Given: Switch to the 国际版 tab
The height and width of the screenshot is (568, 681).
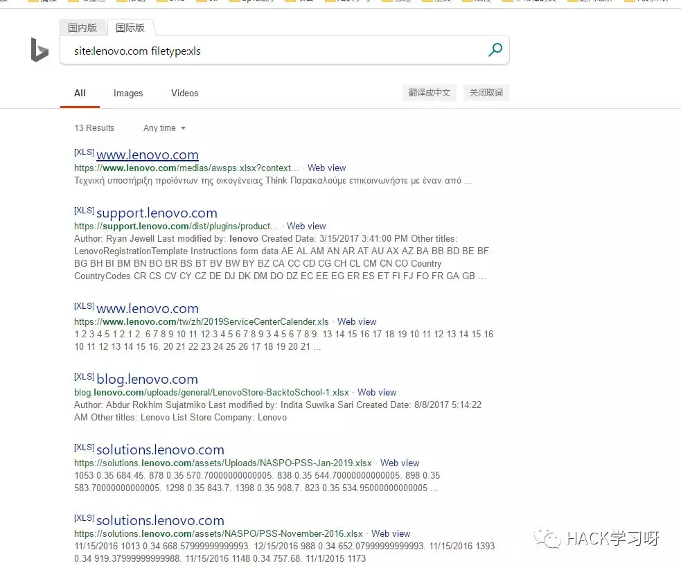Looking at the screenshot, I should pyautogui.click(x=130, y=28).
